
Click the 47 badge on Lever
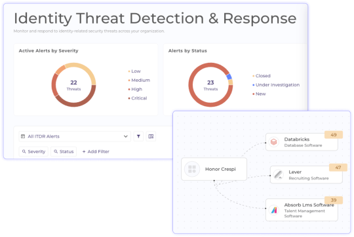coord(338,168)
